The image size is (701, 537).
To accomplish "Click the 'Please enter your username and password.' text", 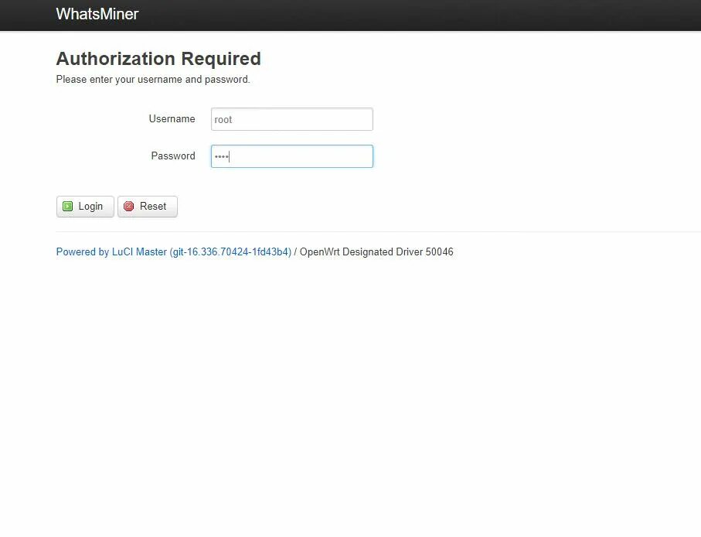I will (153, 79).
